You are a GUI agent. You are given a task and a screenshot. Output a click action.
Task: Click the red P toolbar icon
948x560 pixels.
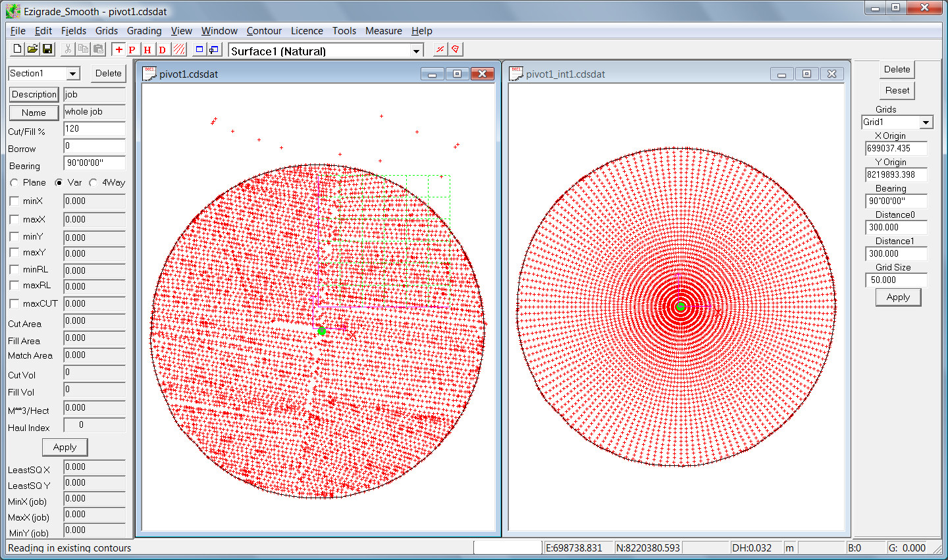point(132,50)
